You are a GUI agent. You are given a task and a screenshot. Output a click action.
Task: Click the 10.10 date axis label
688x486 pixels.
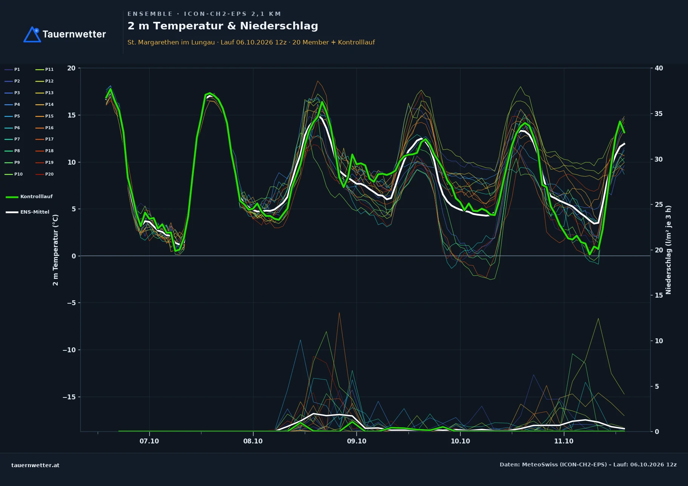460,441
